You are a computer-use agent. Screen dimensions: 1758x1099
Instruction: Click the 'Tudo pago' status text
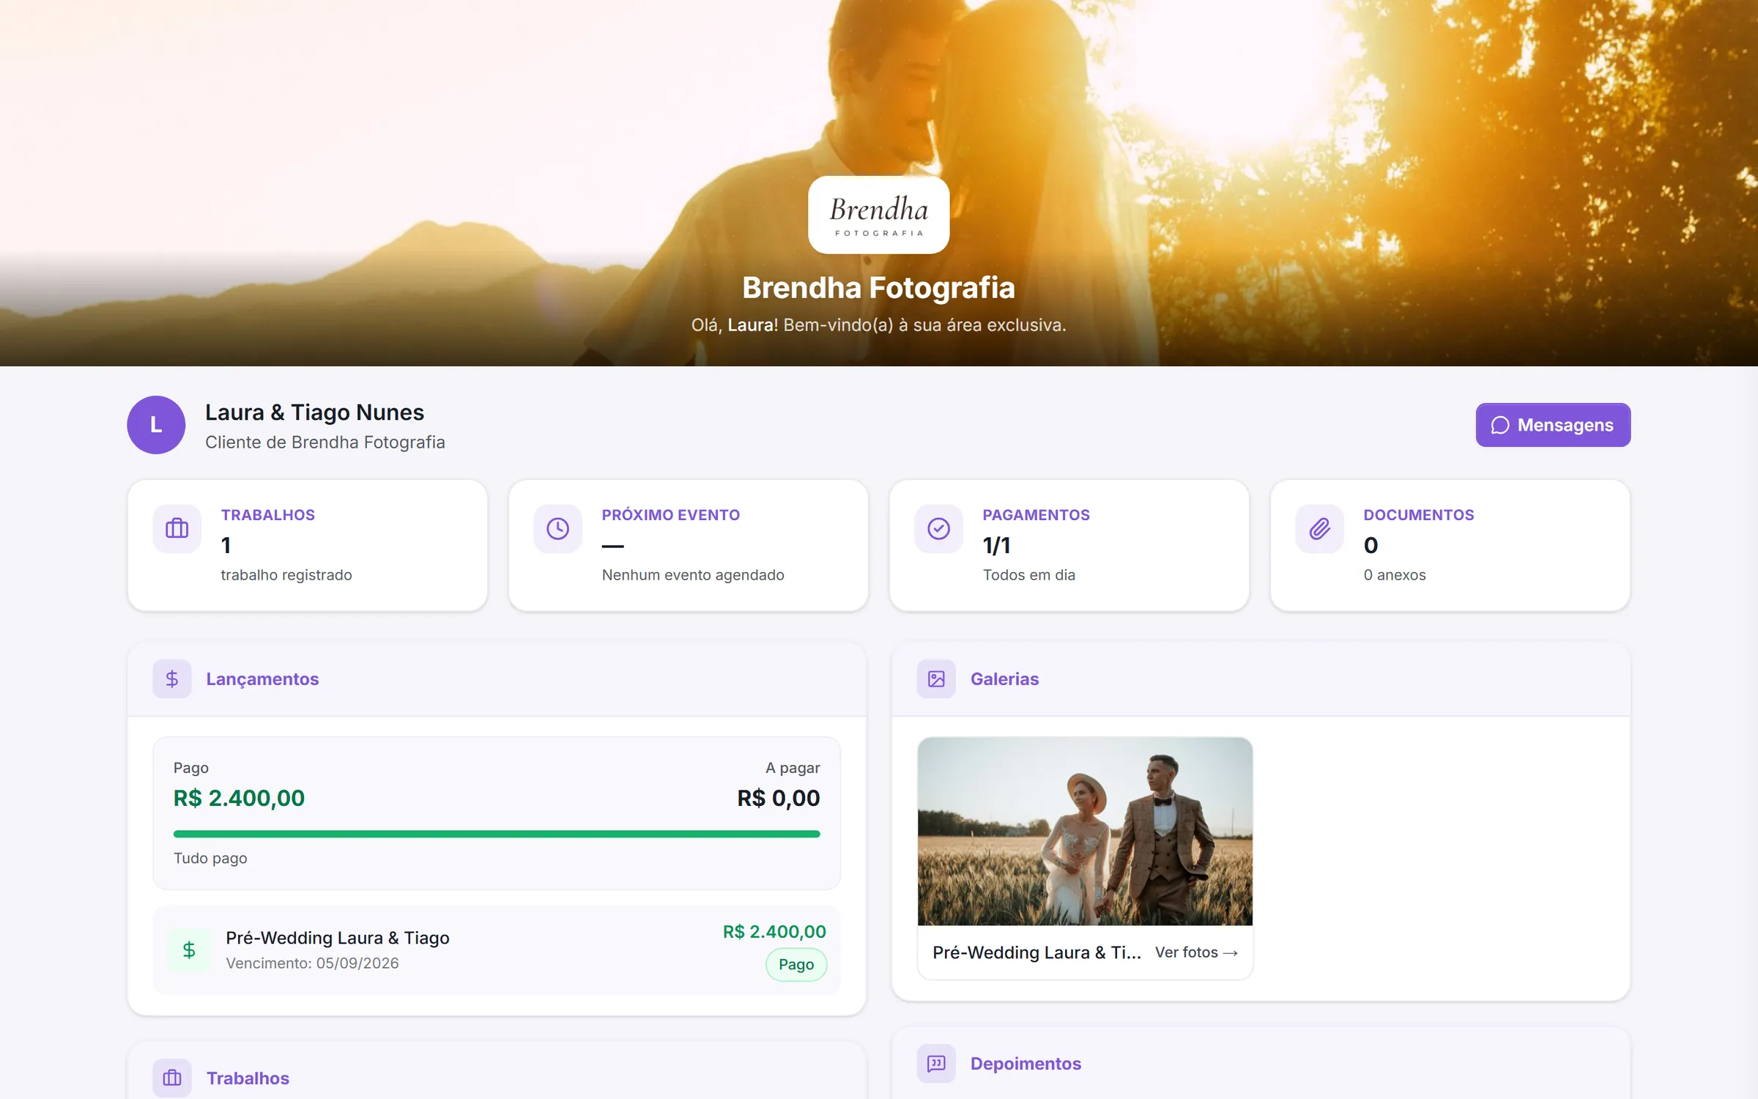[210, 858]
